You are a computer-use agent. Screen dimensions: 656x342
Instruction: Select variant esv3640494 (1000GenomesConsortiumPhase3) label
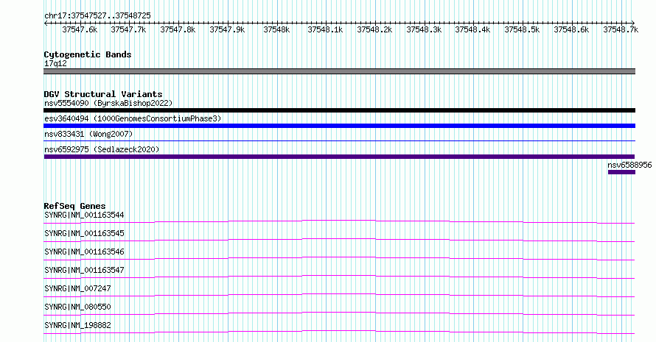[x=133, y=118]
